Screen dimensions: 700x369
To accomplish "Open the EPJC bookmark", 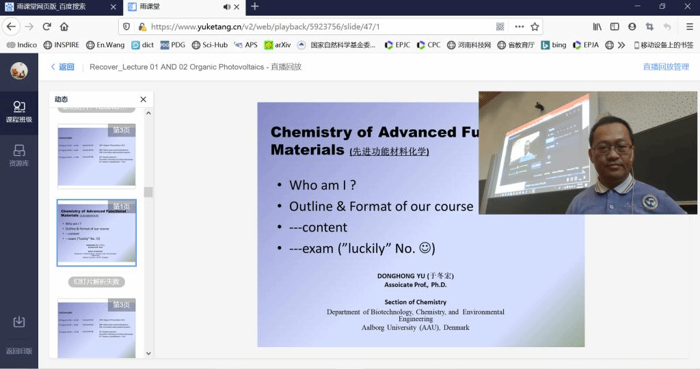I will click(398, 45).
